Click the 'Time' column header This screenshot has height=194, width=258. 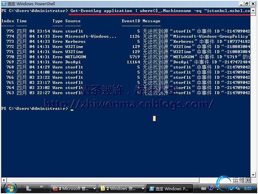point(21,21)
